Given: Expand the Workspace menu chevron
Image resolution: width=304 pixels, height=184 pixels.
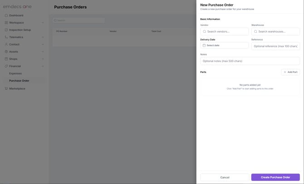Looking at the screenshot, I should click(43, 23).
